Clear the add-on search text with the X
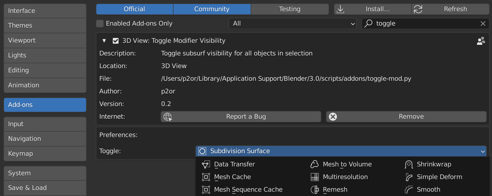 [x=483, y=24]
